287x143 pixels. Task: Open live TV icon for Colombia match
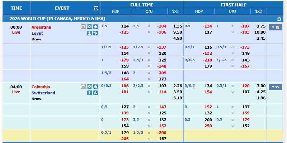coord(83,87)
